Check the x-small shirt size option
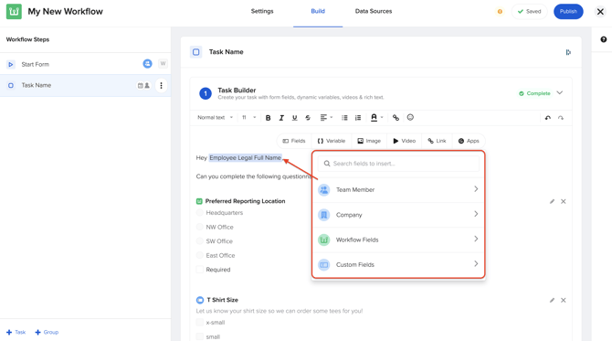The image size is (612, 341). click(x=199, y=322)
